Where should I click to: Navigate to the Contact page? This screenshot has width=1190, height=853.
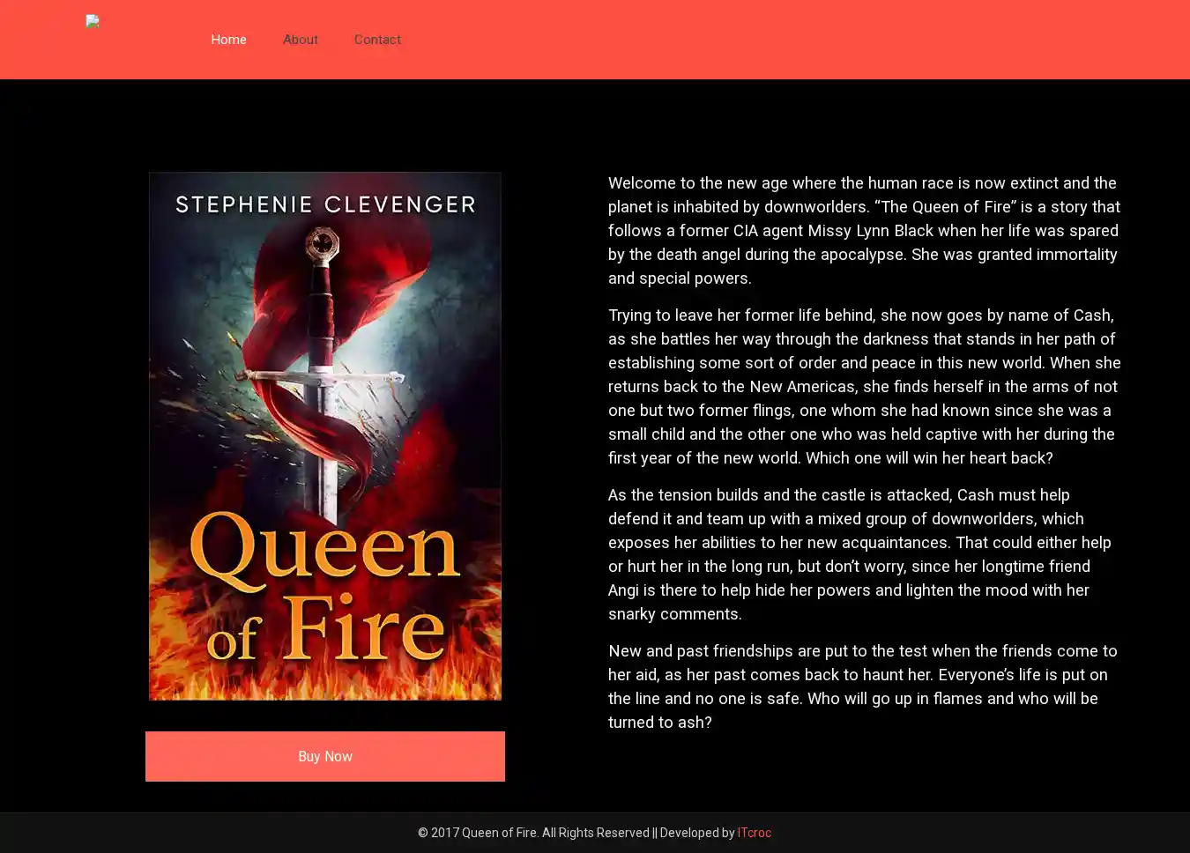pyautogui.click(x=377, y=40)
